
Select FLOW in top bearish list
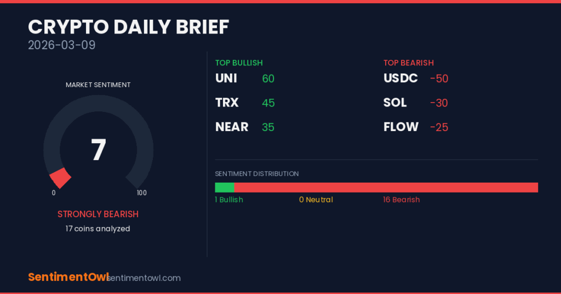tap(401, 127)
